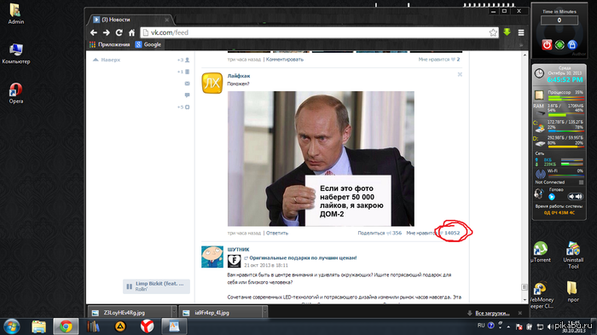The image size is (597, 335).
Task: Open the +3 friends notifications icon
Action: click(183, 60)
